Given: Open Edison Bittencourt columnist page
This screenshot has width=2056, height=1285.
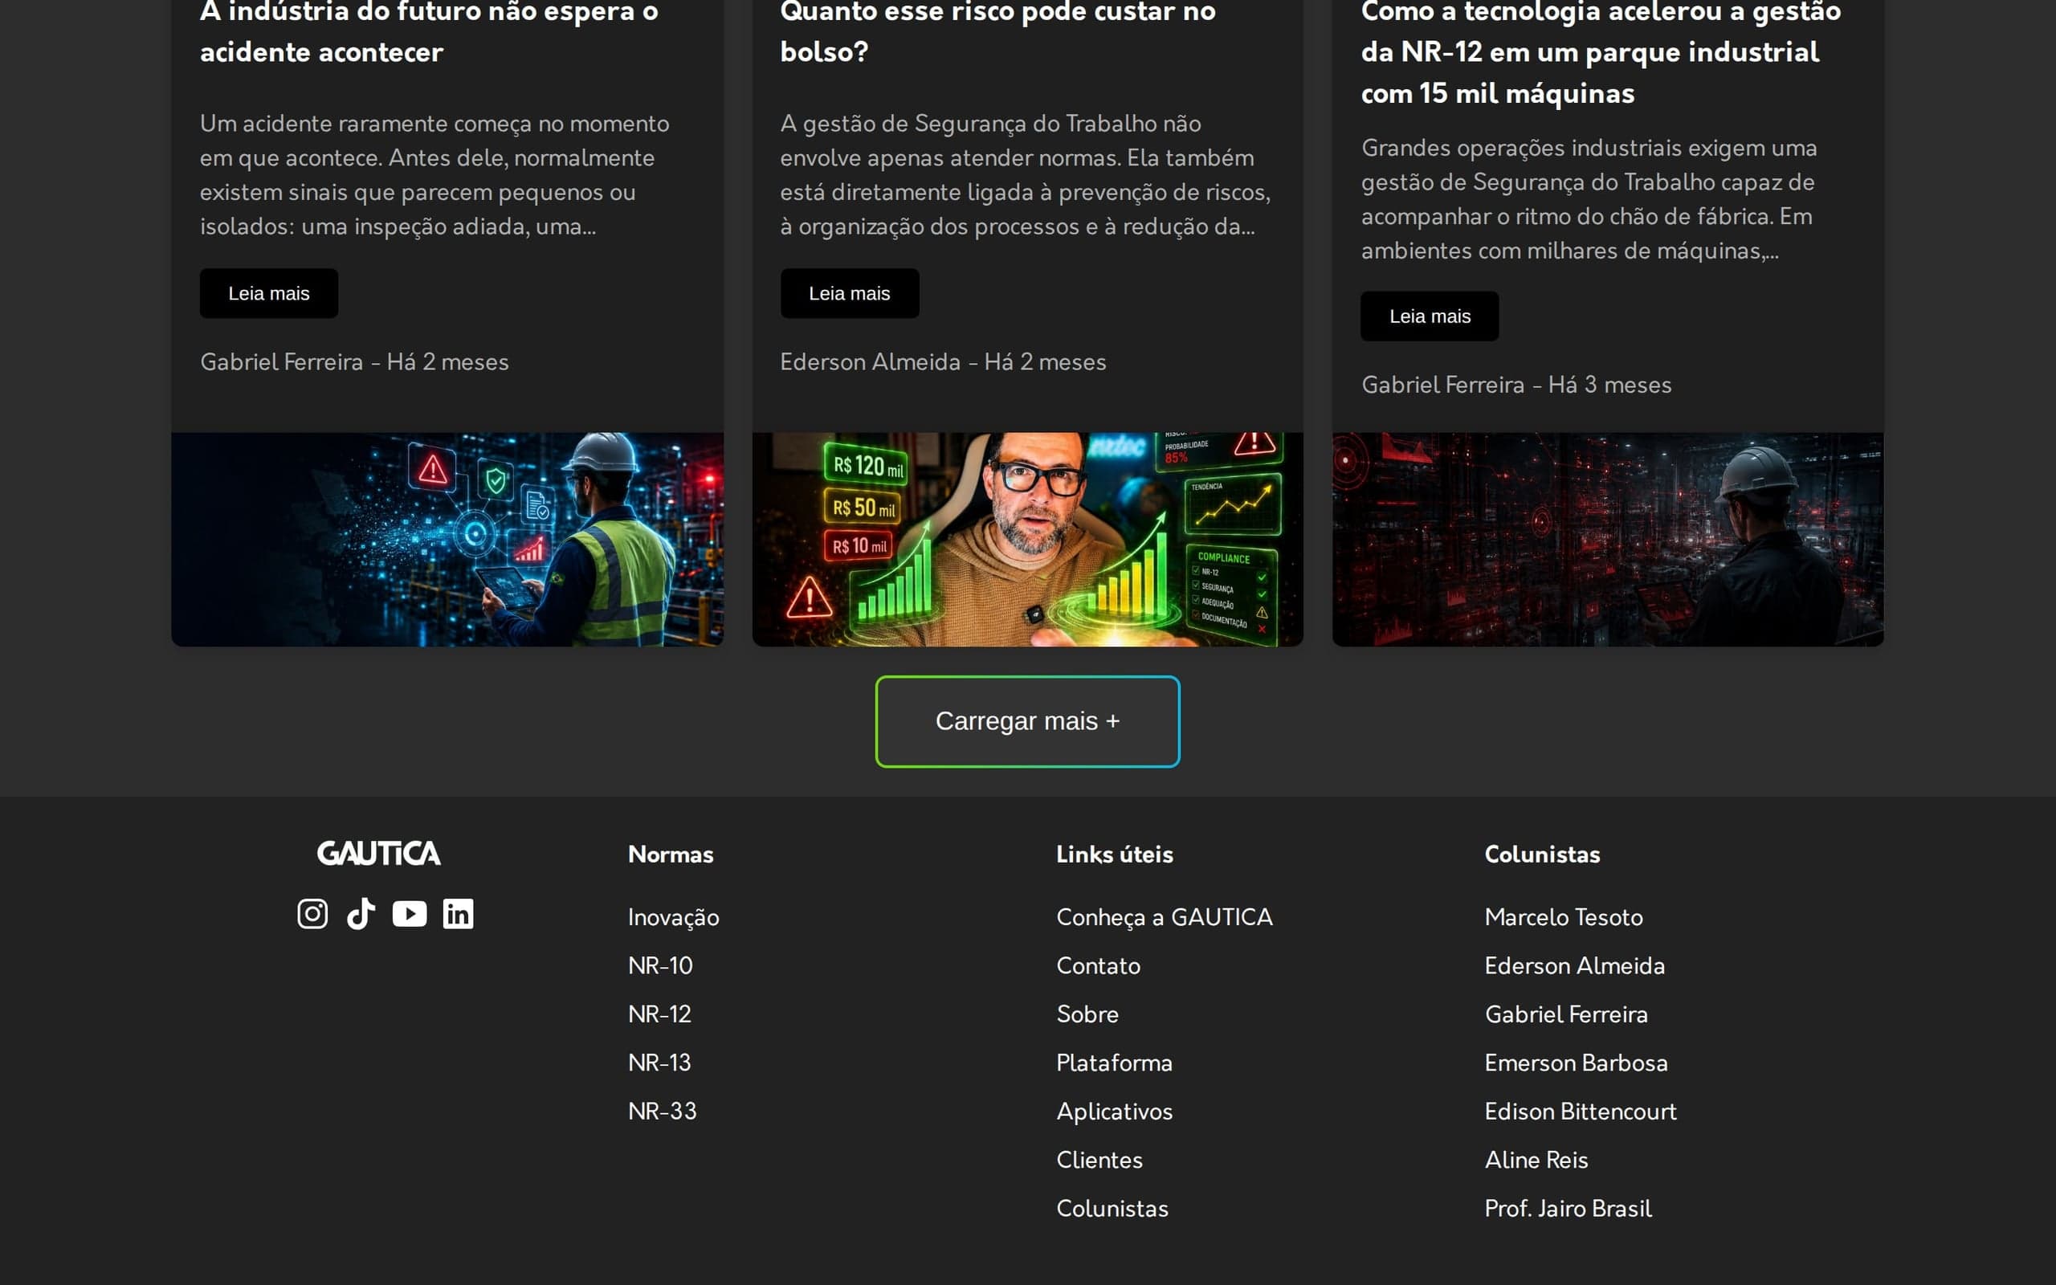Looking at the screenshot, I should (1581, 1111).
